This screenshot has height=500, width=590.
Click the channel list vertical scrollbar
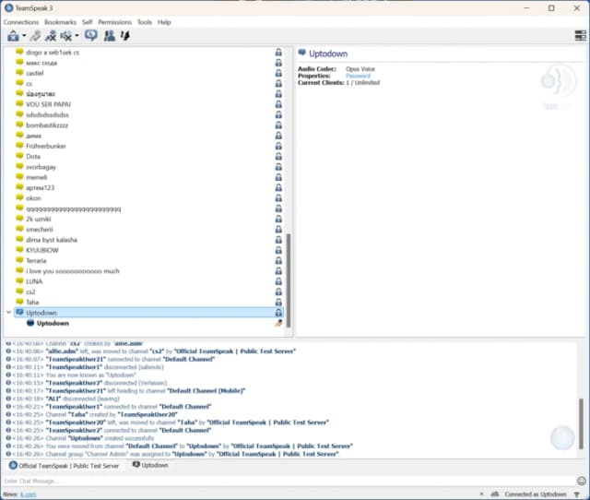289,280
